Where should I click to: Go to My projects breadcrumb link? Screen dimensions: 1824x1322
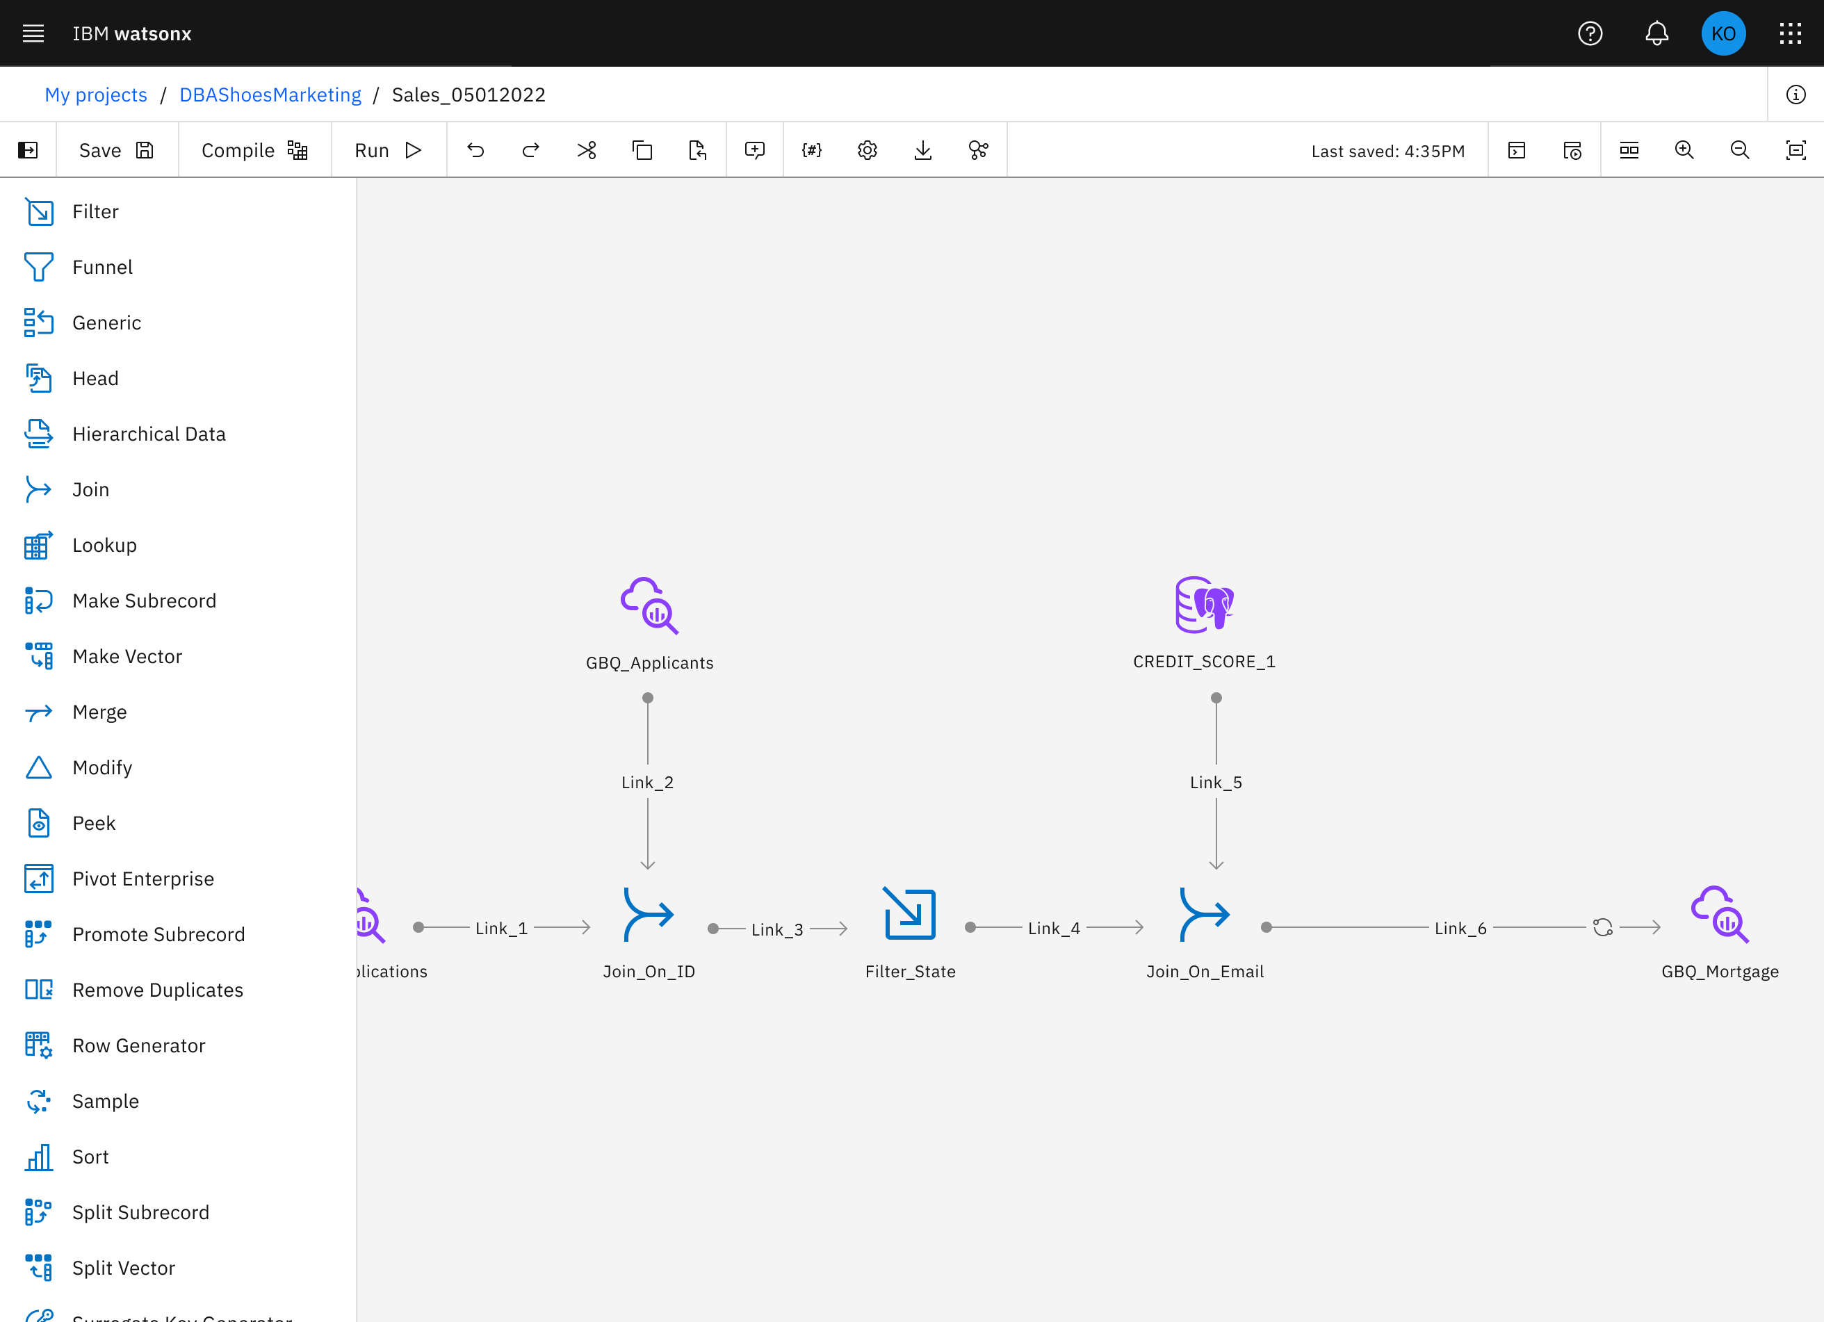[x=96, y=95]
